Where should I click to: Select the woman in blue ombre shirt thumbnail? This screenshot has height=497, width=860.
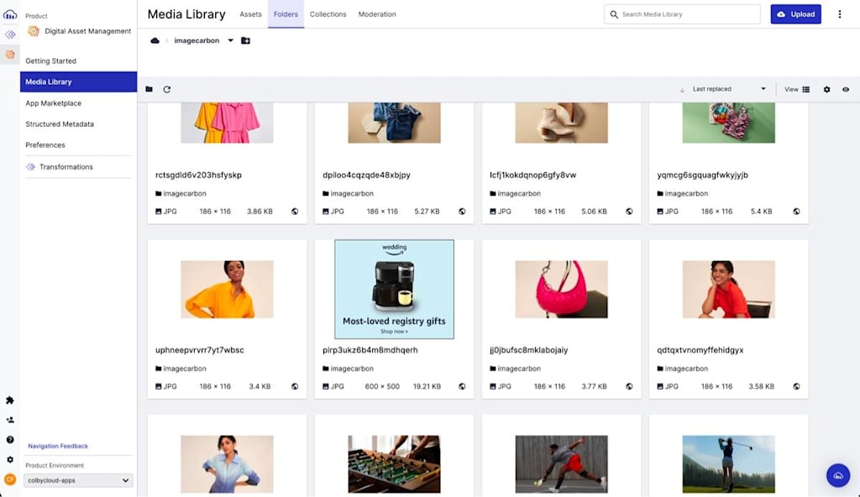tap(227, 464)
